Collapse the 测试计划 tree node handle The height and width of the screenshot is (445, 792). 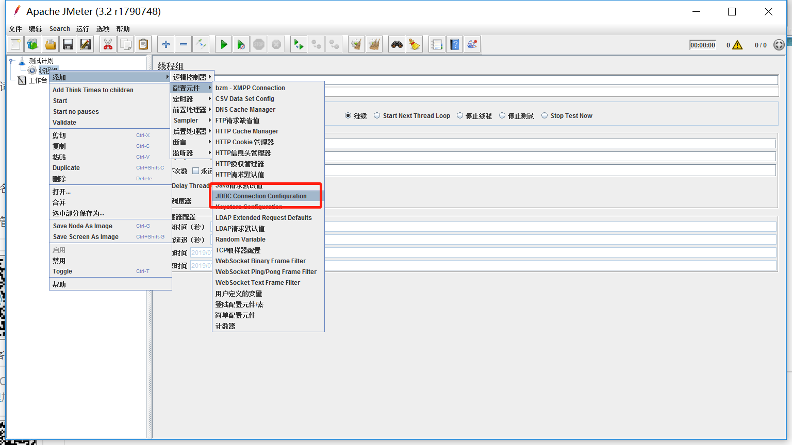coord(11,61)
